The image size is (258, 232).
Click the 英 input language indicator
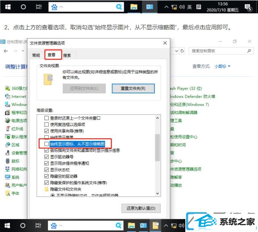pos(190,7)
